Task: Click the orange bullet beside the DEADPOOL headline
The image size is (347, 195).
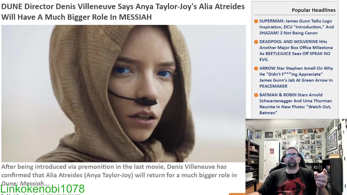Action: [256, 42]
